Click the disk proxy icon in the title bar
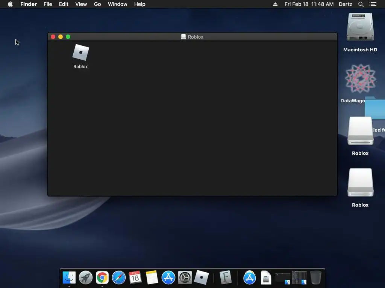Image resolution: width=385 pixels, height=288 pixels. (183, 37)
